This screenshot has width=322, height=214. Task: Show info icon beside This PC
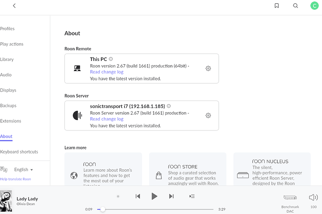pyautogui.click(x=111, y=59)
